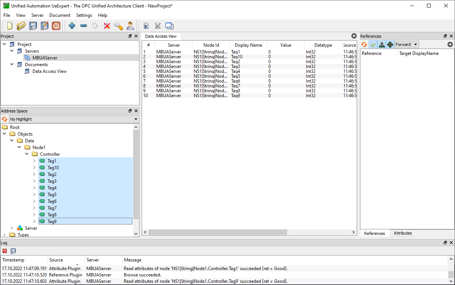Click the Timestamp column header in Log
This screenshot has width=455, height=285.
pyautogui.click(x=24, y=260)
